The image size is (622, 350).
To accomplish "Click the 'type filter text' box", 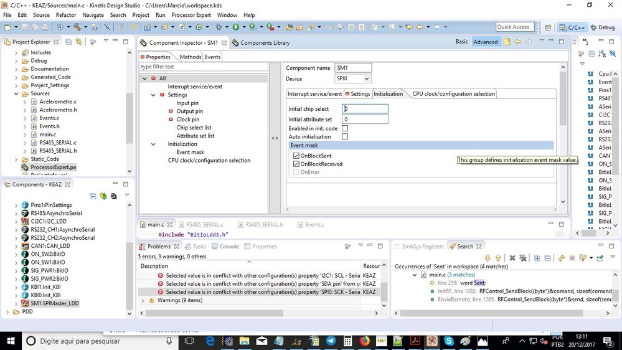I will click(x=203, y=67).
